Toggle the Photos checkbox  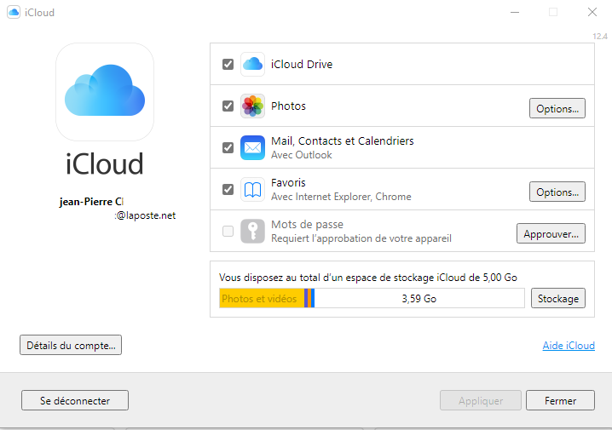(x=228, y=106)
